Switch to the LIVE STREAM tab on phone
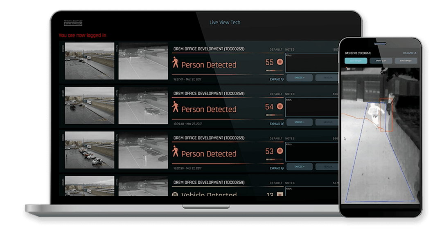442x239 pixels. pyautogui.click(x=355, y=60)
